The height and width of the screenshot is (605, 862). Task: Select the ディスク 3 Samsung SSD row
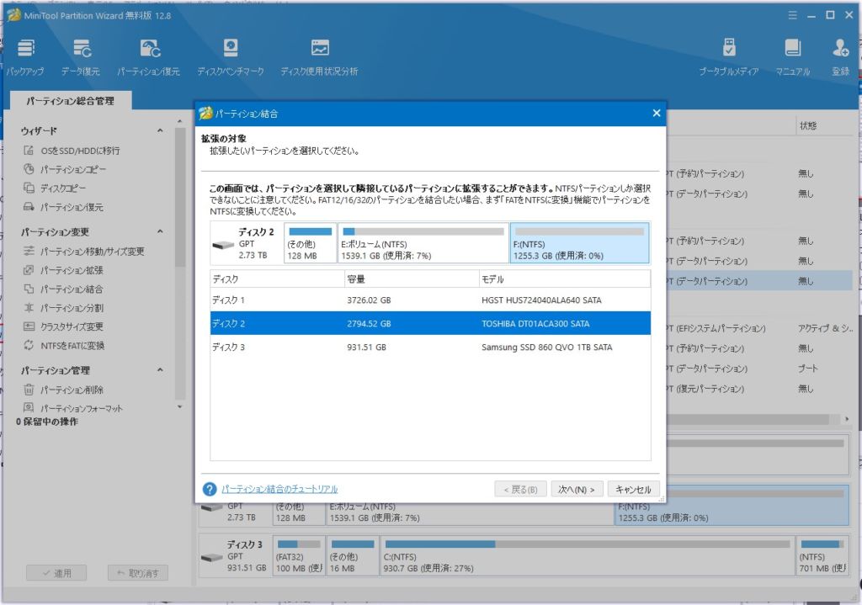click(x=429, y=347)
